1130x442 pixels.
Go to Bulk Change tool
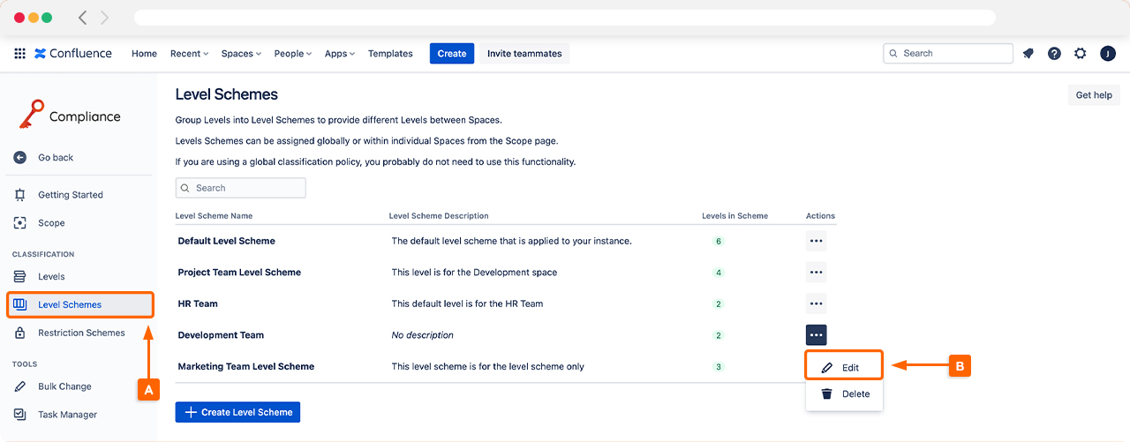tap(64, 386)
